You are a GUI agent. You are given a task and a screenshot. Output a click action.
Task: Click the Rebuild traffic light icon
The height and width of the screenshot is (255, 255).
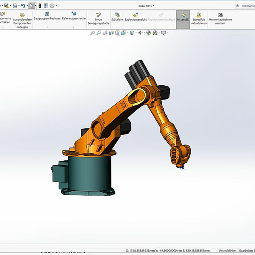coord(40,6)
